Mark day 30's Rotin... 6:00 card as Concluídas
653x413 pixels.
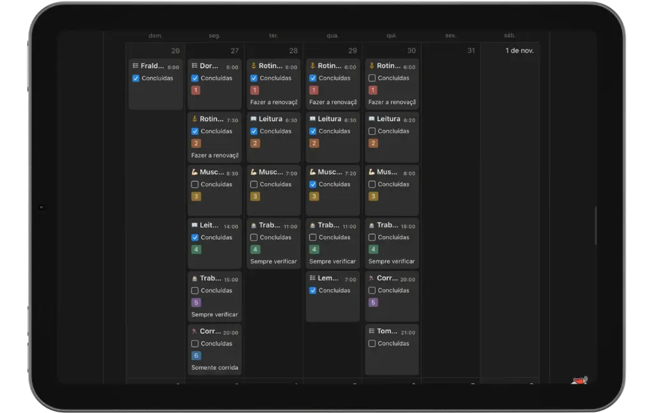(372, 78)
